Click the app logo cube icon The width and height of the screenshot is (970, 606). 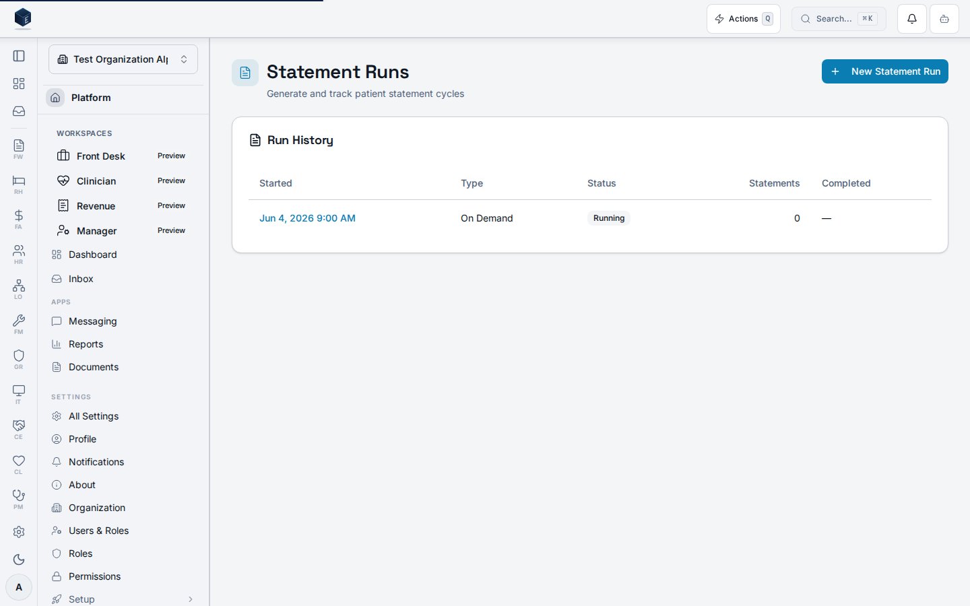click(x=23, y=18)
